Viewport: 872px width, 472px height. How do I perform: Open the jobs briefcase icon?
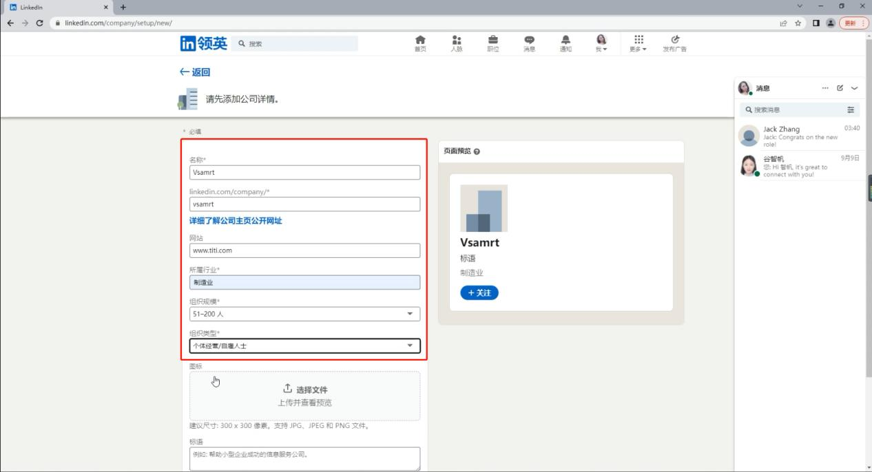(x=493, y=43)
